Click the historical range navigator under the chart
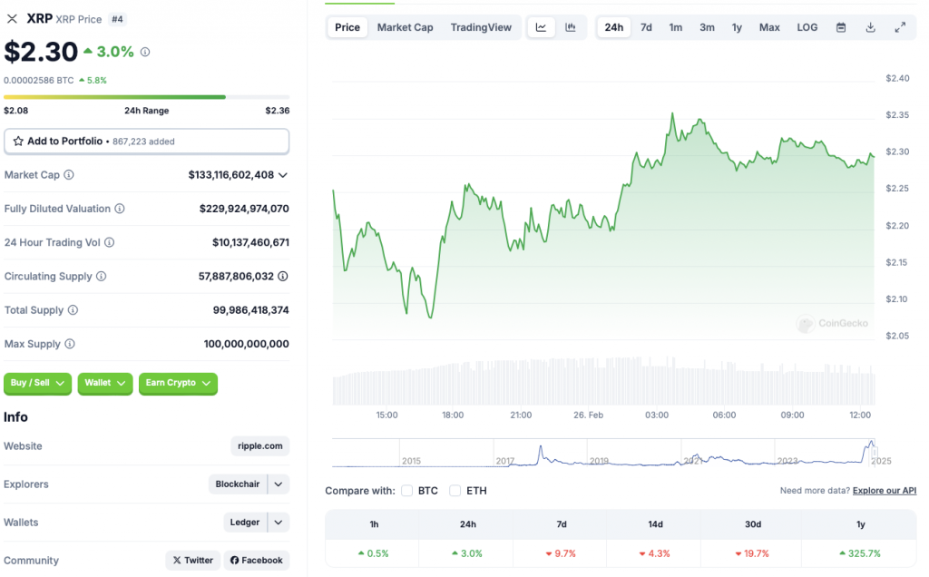Image resolution: width=929 pixels, height=577 pixels. coord(603,454)
